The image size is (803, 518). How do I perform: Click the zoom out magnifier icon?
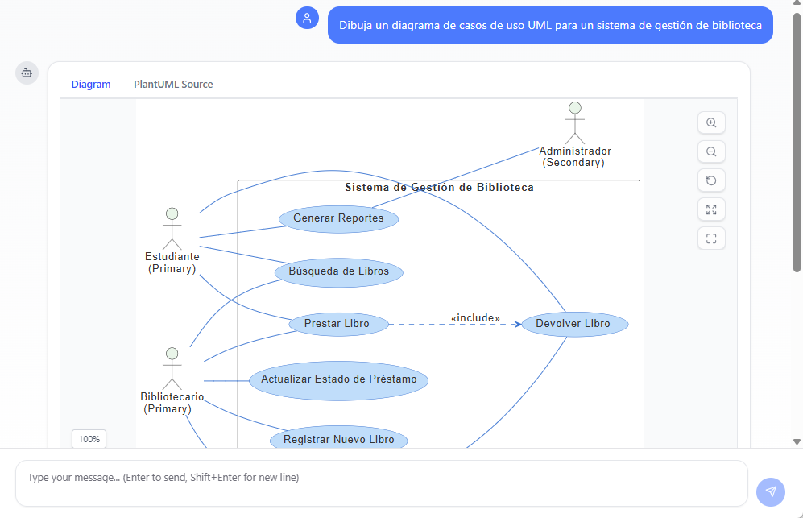click(x=710, y=151)
